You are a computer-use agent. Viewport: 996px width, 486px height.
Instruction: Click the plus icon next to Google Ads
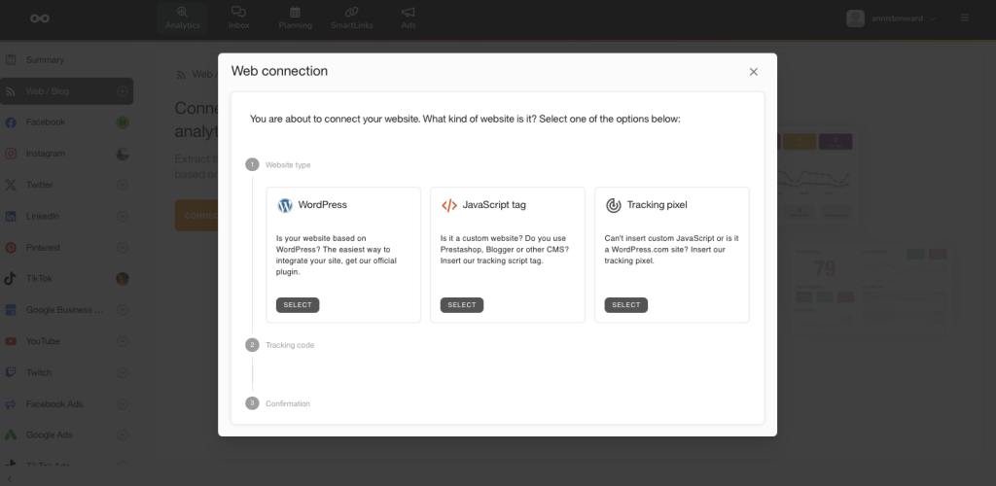pos(123,435)
